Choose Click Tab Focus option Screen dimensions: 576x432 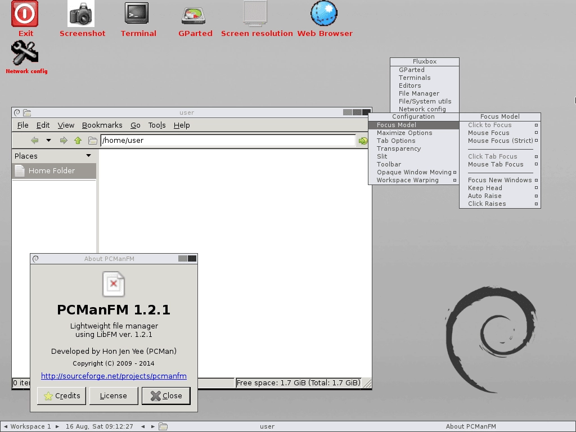click(500, 156)
